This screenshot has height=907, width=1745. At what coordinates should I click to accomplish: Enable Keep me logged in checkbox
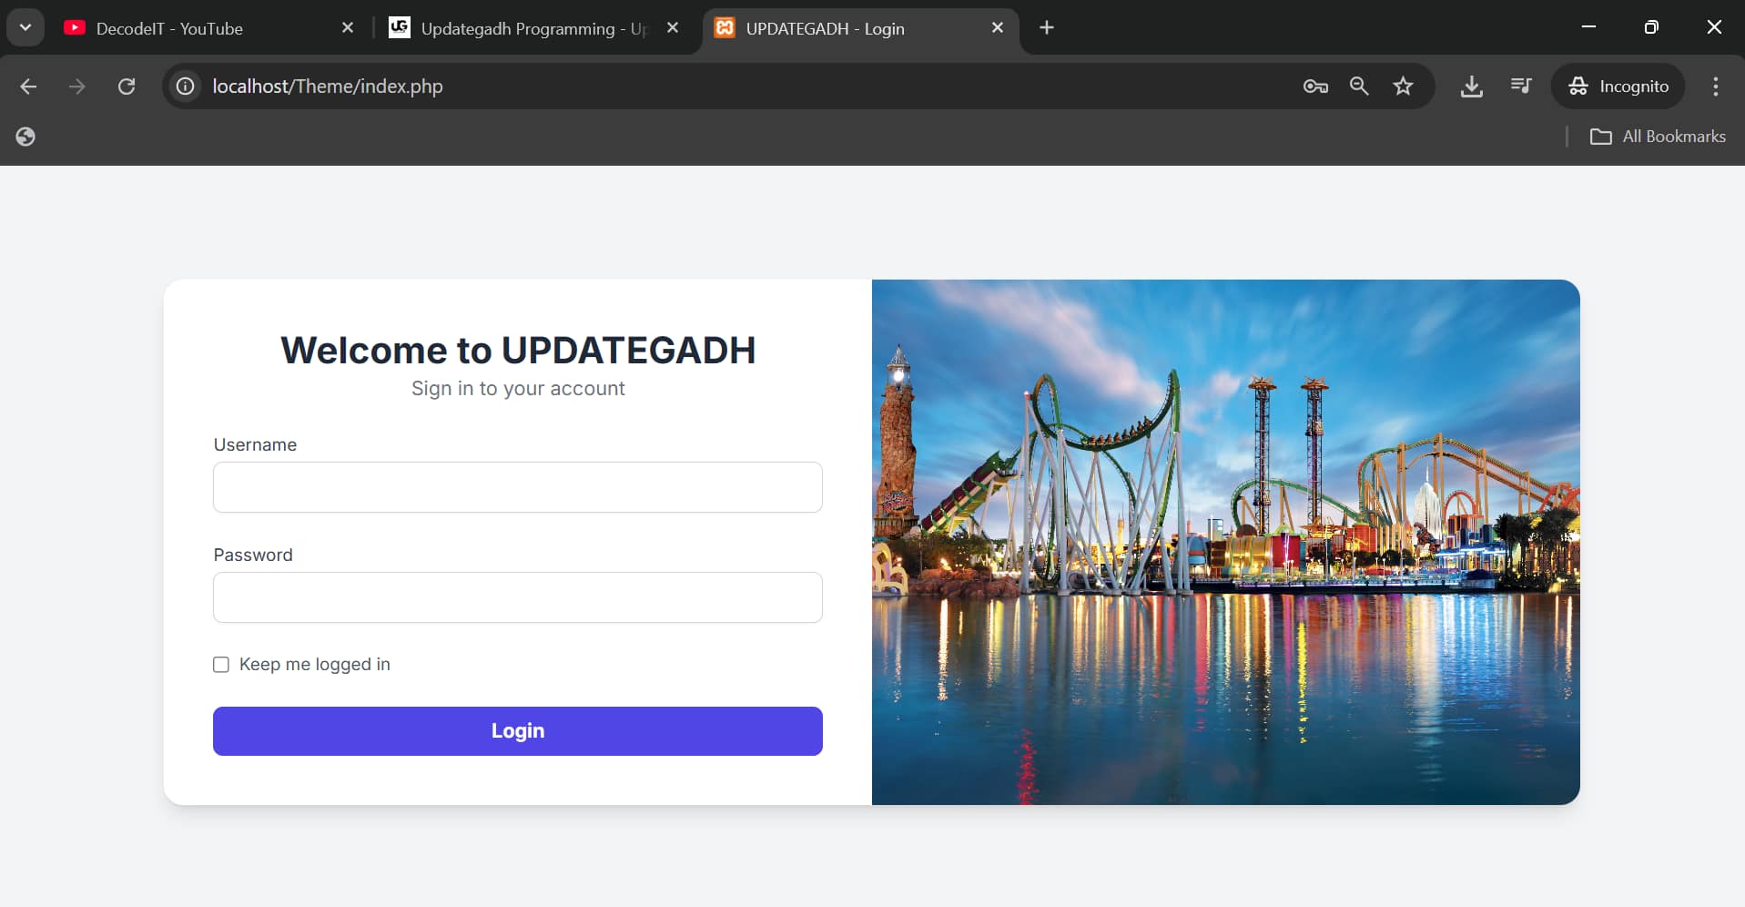coord(221,665)
